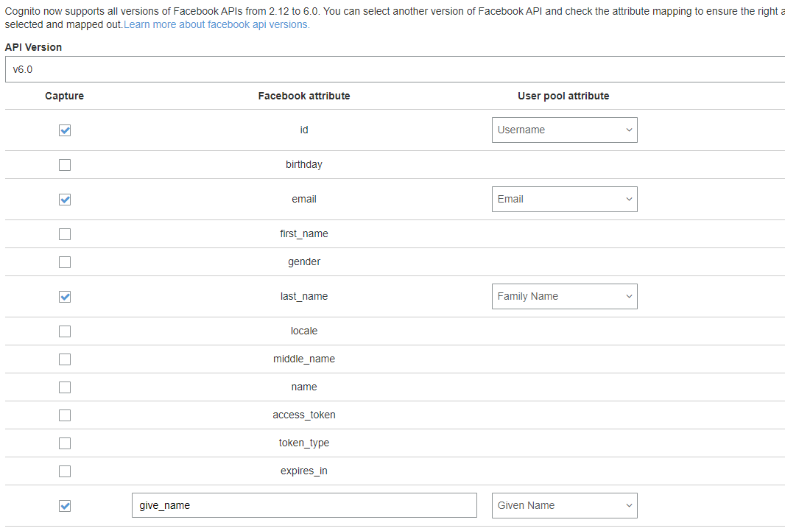
Task: Uncheck the give_name custom attribute checkbox
Action: point(65,505)
